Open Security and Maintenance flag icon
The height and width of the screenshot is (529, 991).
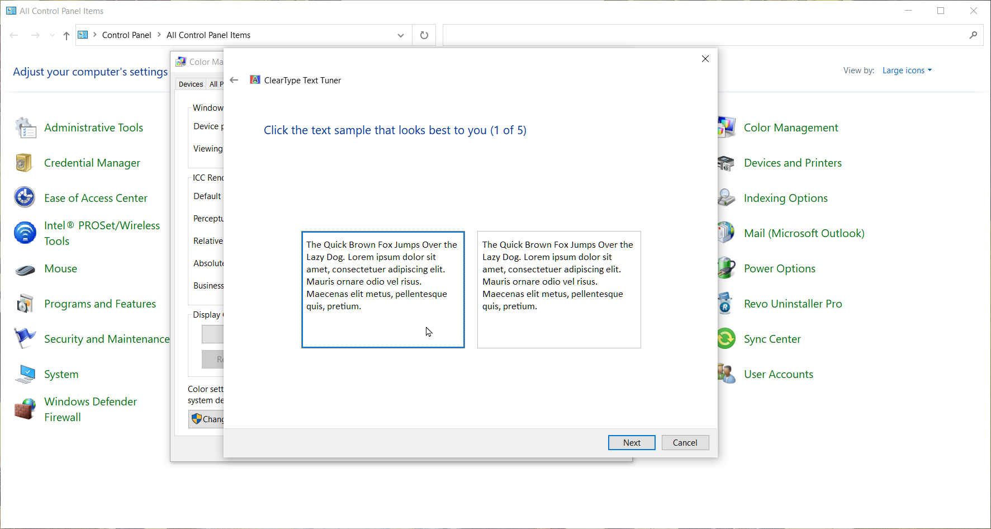[25, 339]
